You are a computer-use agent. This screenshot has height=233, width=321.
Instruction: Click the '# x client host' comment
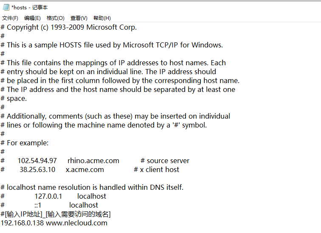pyautogui.click(x=156, y=170)
